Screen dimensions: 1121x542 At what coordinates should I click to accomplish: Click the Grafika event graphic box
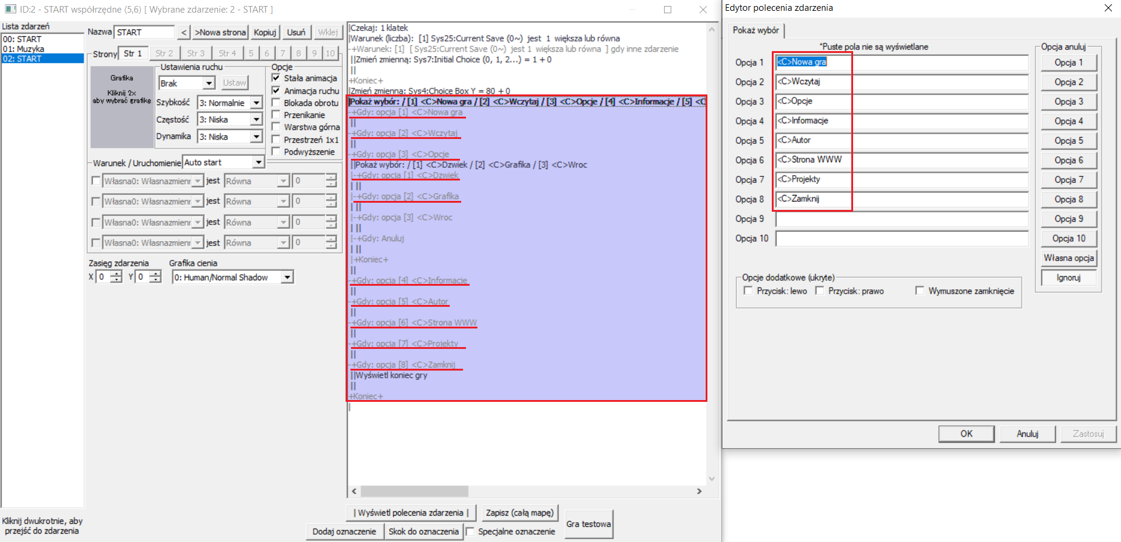[x=122, y=107]
